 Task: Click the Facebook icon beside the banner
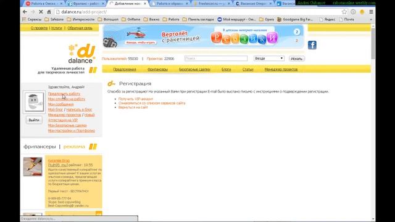pyautogui.click(x=312, y=45)
